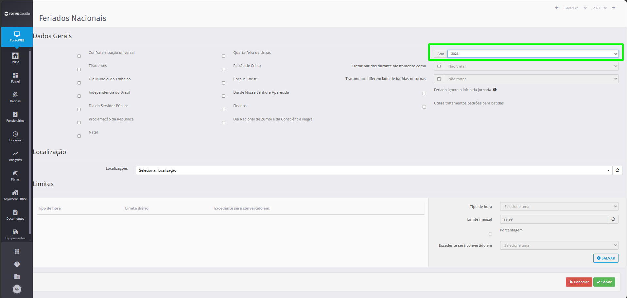This screenshot has height=298, width=627.
Task: Open help question mark icon
Action: 17,264
